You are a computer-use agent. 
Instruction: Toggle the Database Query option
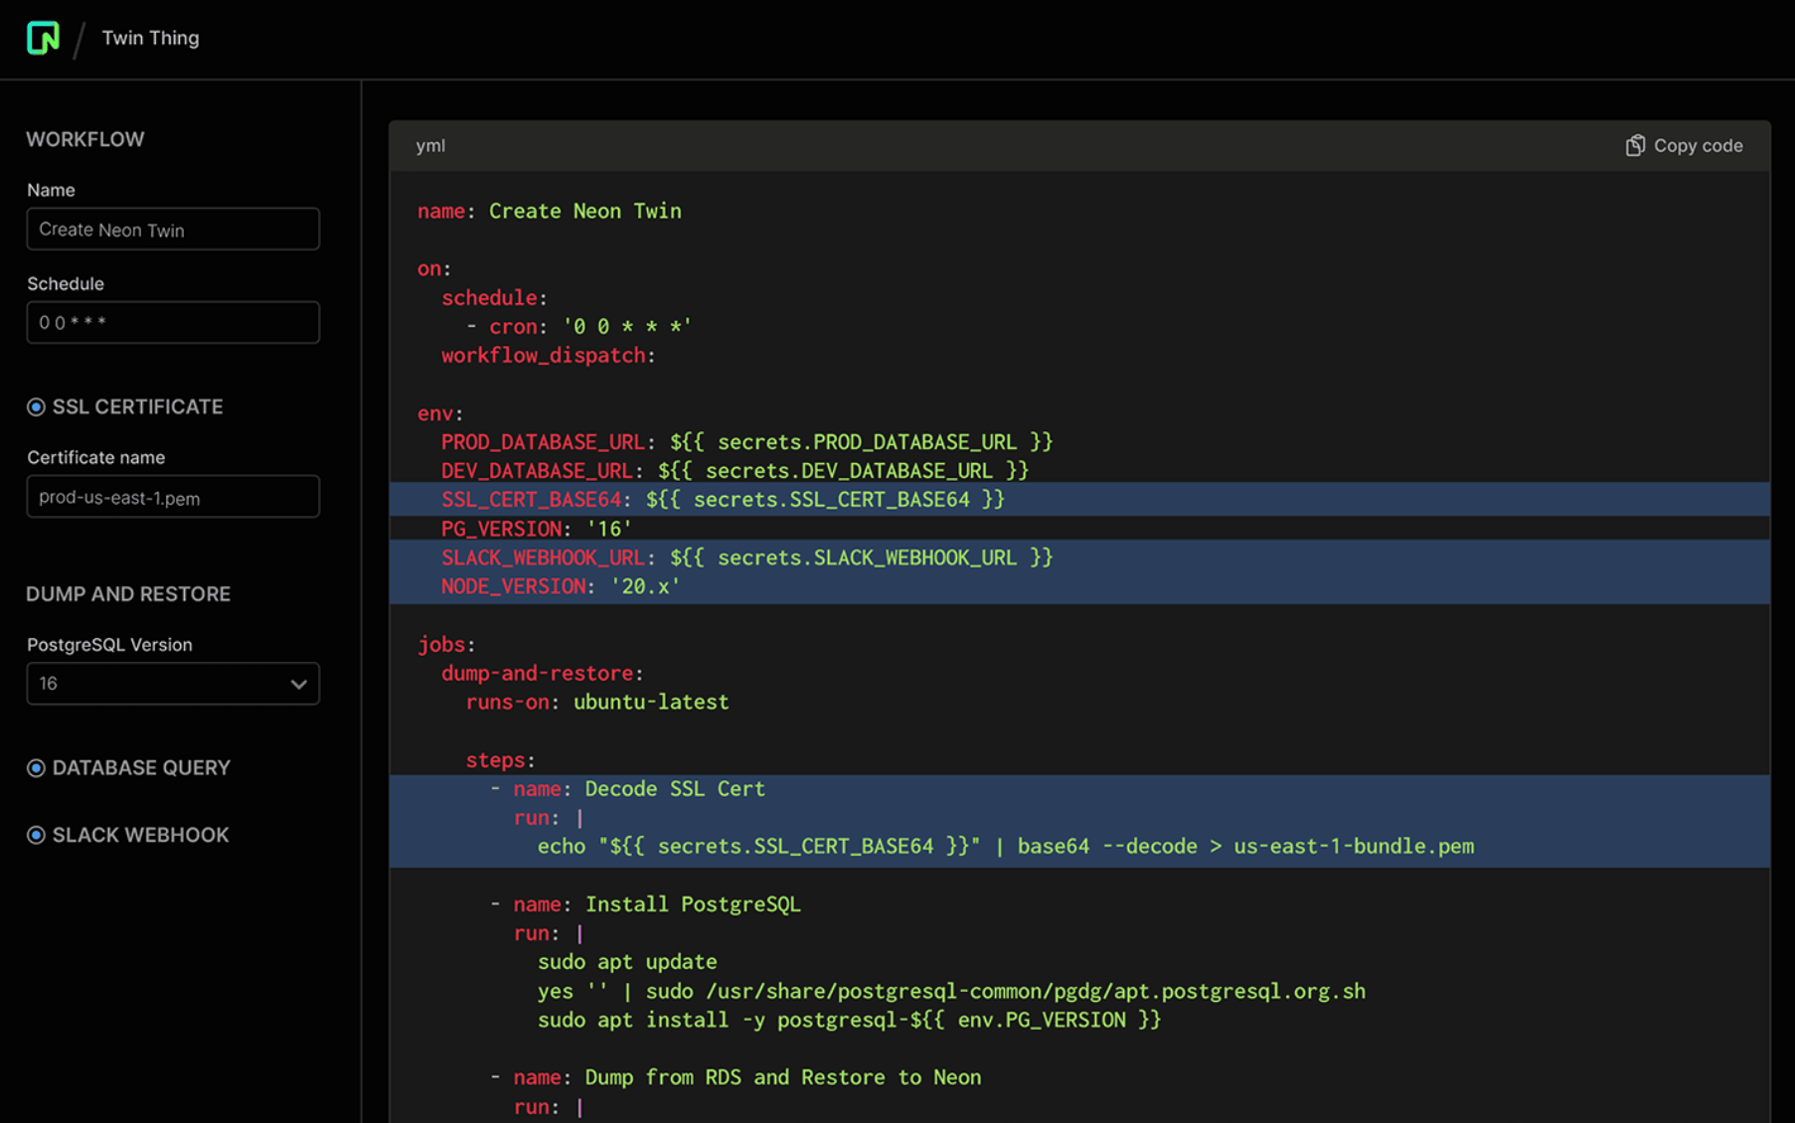pos(37,768)
